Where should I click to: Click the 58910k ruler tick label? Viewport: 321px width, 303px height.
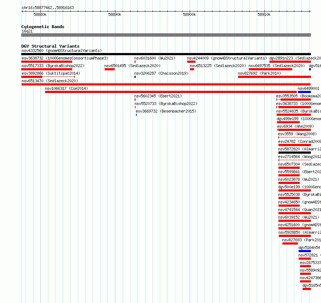pyautogui.click(x=264, y=14)
